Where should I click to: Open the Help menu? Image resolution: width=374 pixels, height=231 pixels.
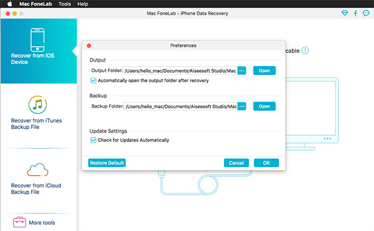tap(82, 4)
